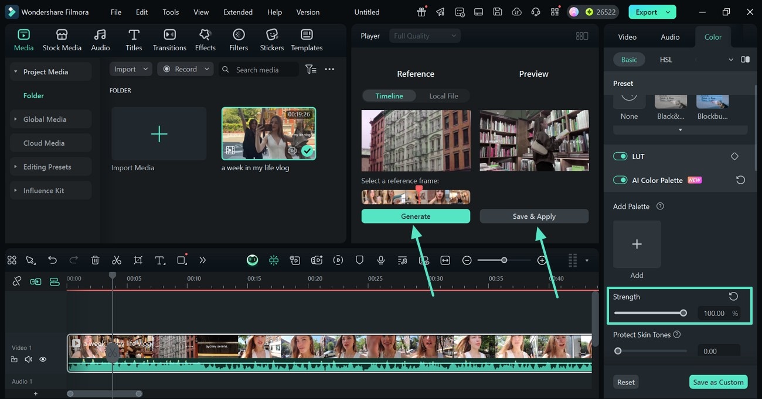This screenshot has width=762, height=399.
Task: Reset AI Color Palette with circular arrow
Action: (x=740, y=180)
